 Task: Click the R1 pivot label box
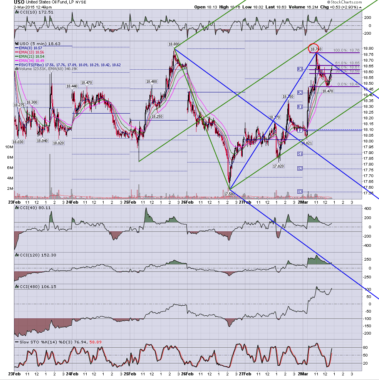coord(300,107)
